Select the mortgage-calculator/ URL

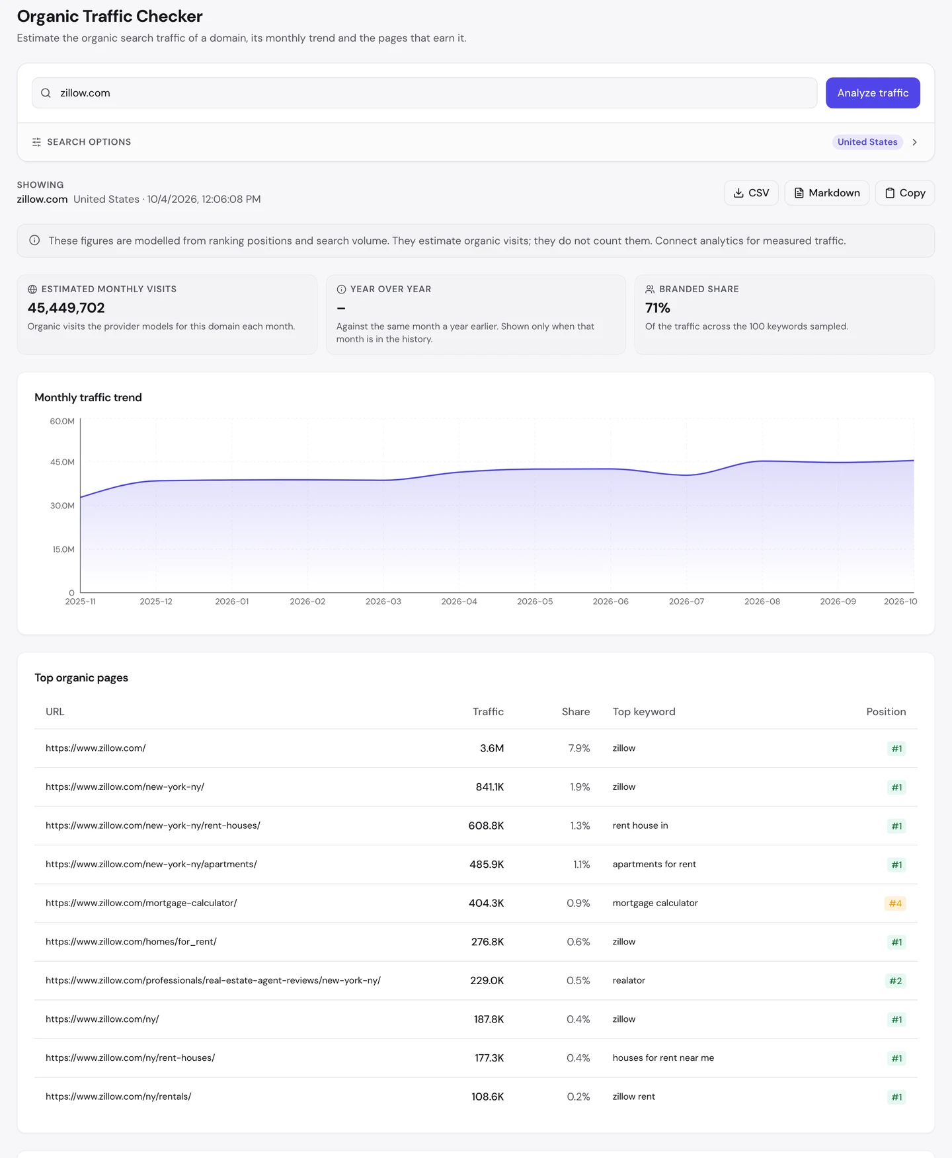(x=141, y=903)
